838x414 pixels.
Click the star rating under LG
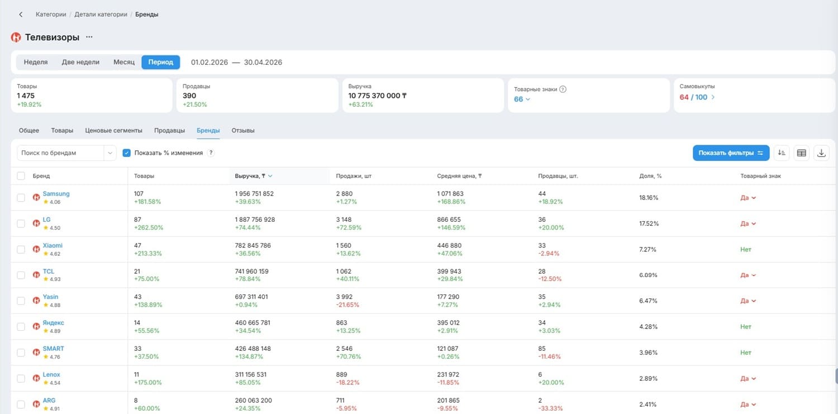(51, 228)
